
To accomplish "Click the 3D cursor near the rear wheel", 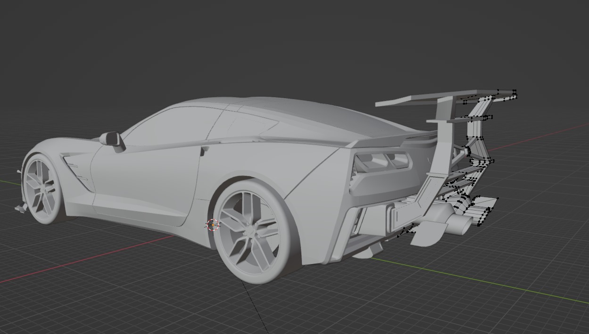I will tap(213, 225).
